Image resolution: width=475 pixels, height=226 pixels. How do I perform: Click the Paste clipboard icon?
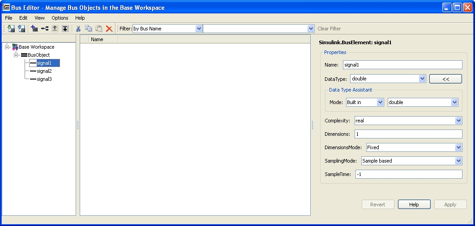[x=99, y=29]
